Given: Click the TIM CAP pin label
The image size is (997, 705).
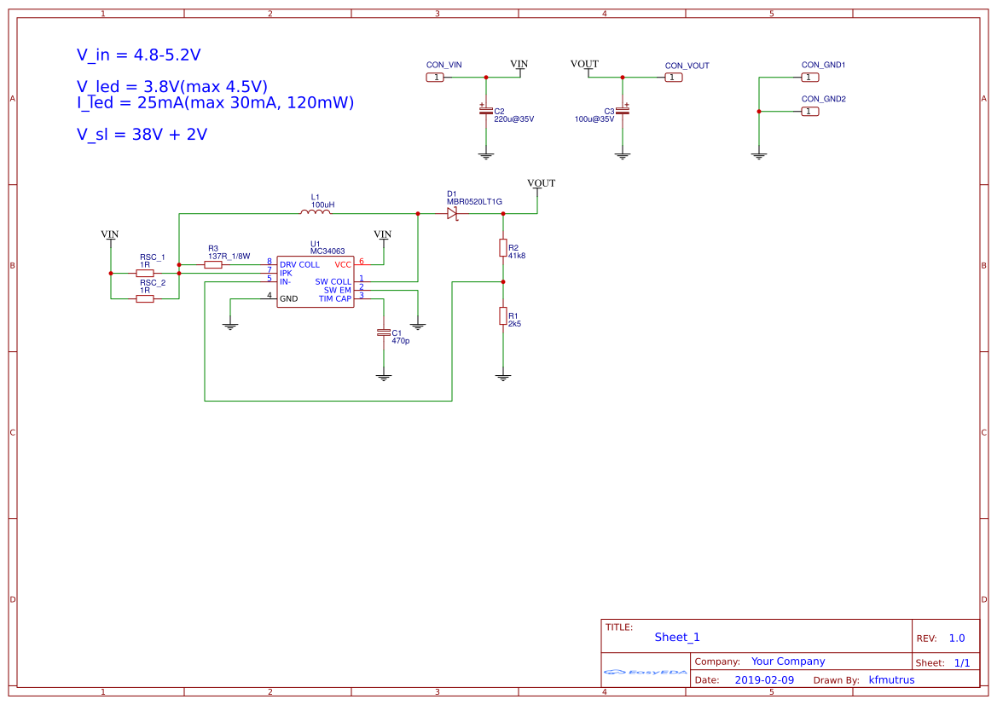Looking at the screenshot, I should (x=335, y=298).
